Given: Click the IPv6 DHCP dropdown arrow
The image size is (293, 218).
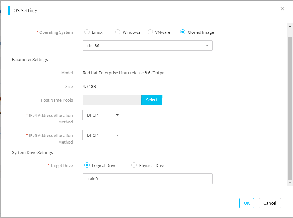Looking at the screenshot, I should [x=117, y=135].
